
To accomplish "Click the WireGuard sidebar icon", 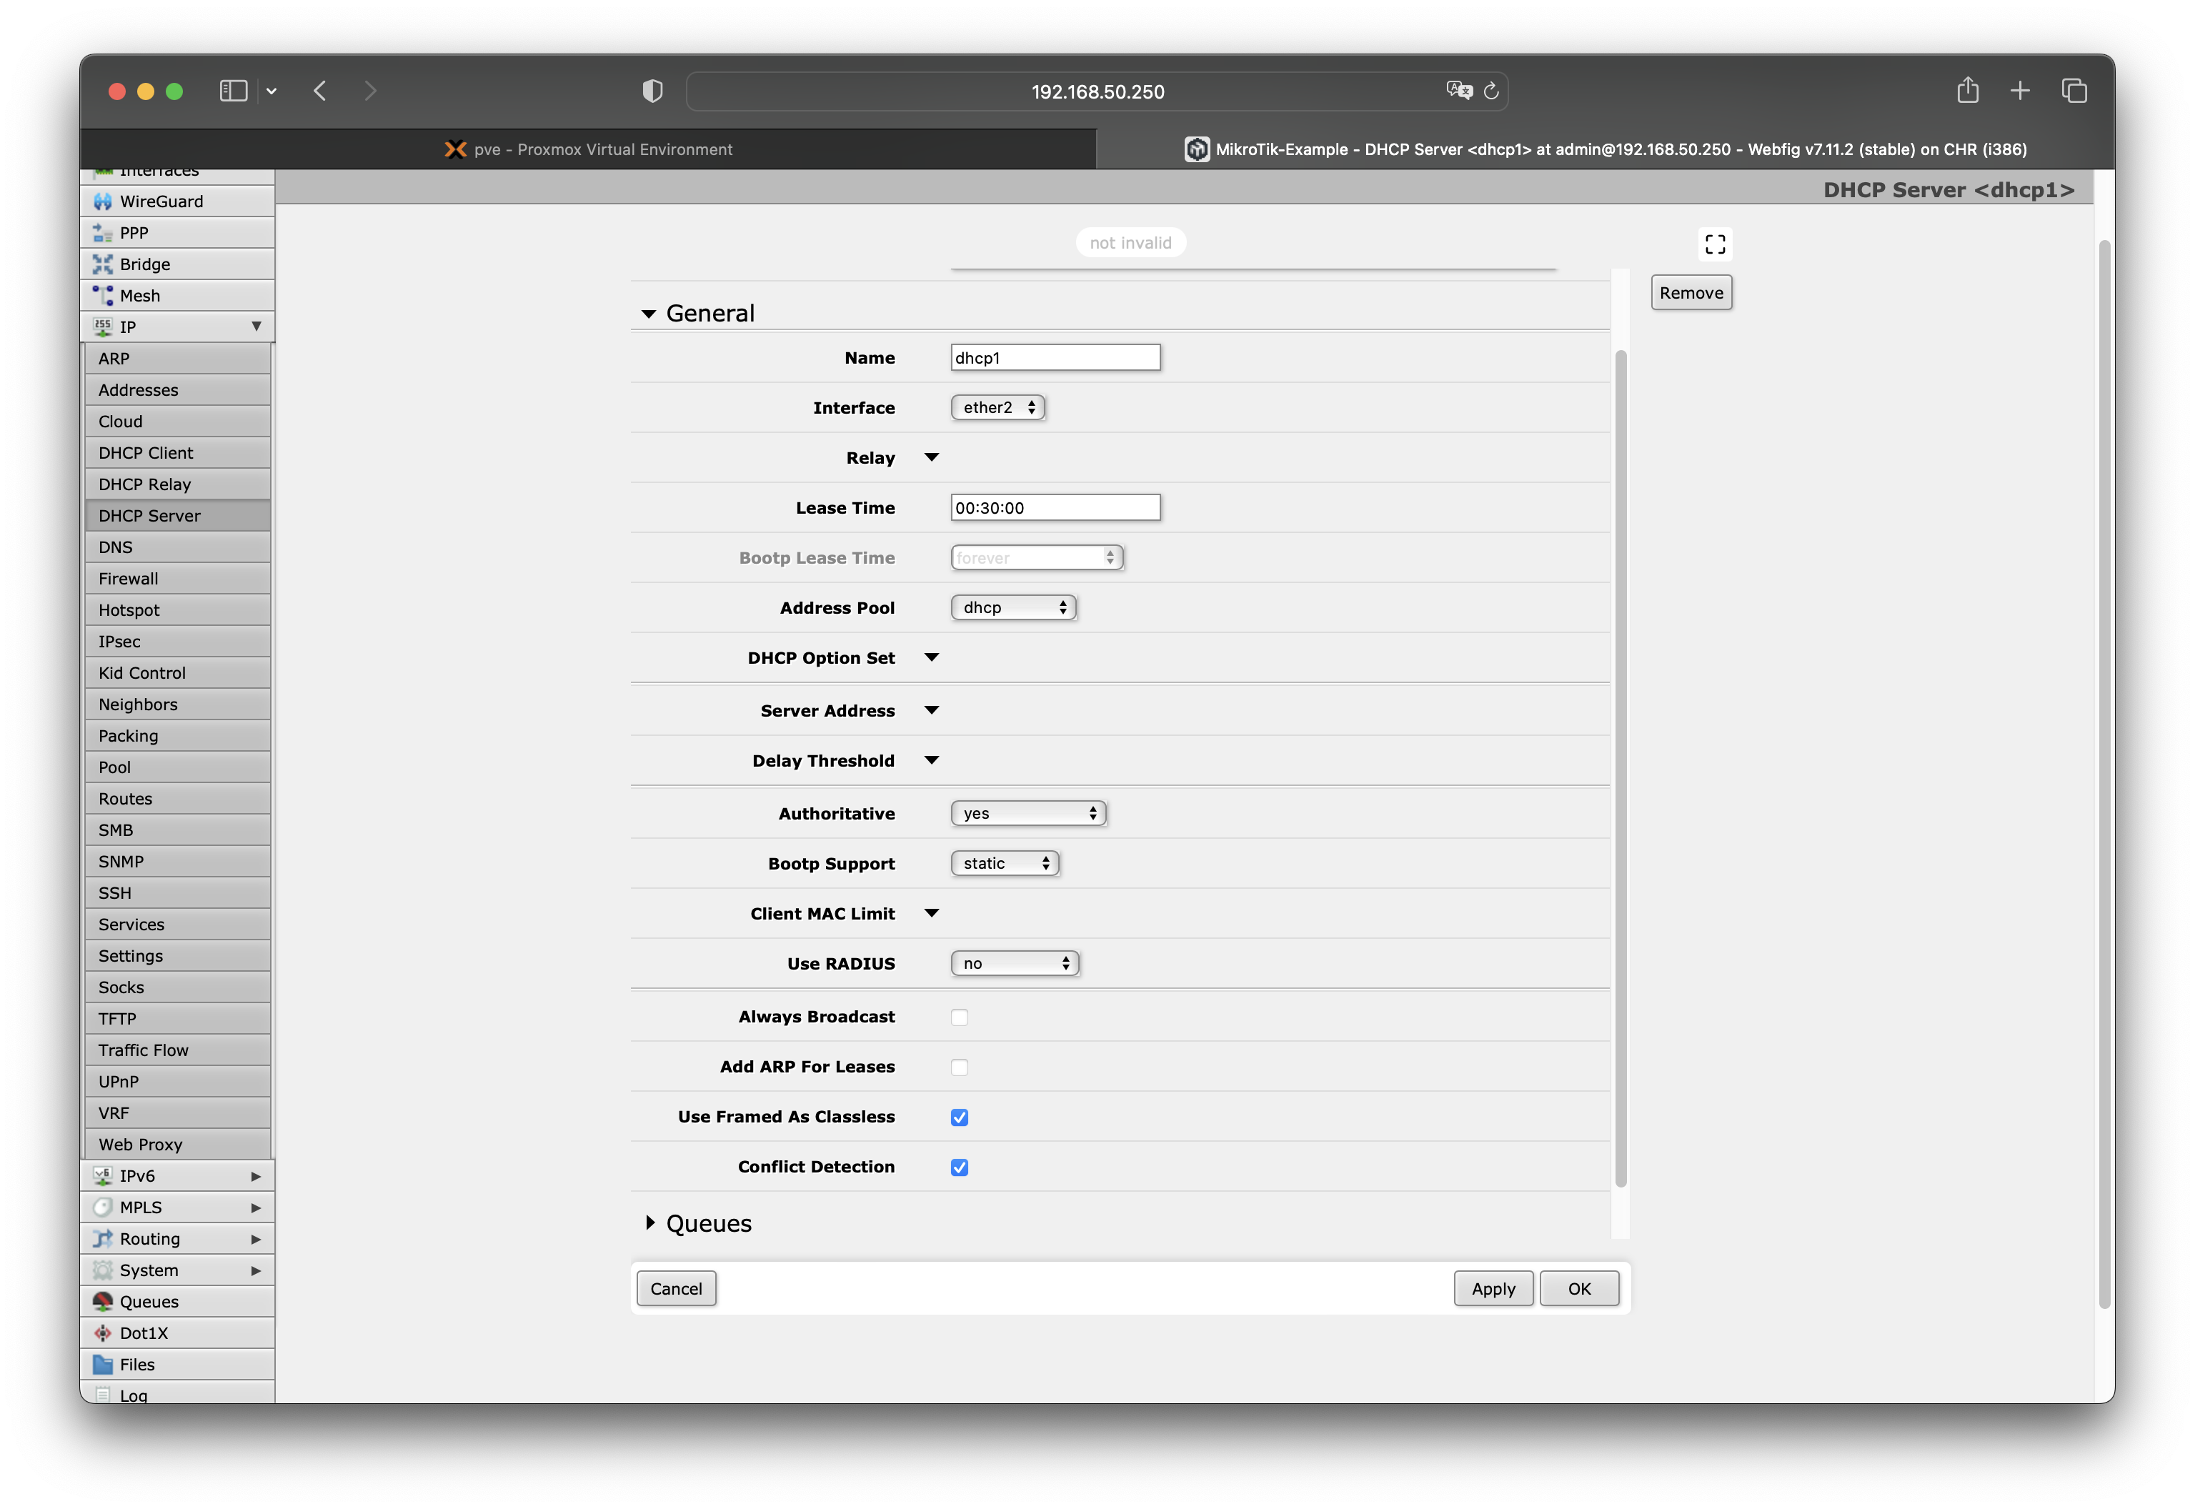I will point(102,201).
